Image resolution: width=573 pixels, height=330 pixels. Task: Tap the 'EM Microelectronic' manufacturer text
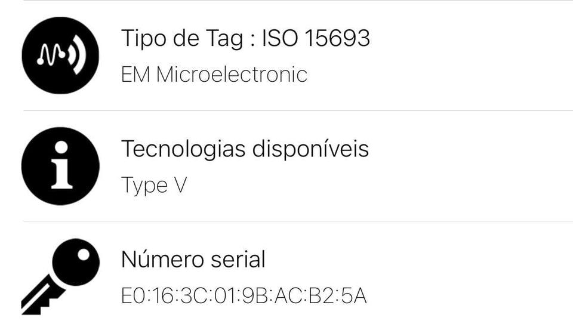(214, 75)
